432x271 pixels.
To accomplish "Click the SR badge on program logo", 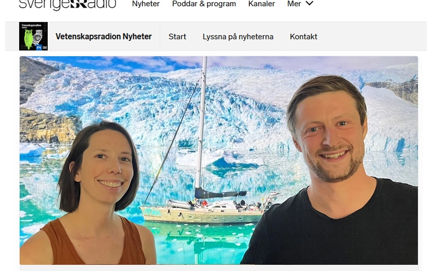I will [x=44, y=47].
